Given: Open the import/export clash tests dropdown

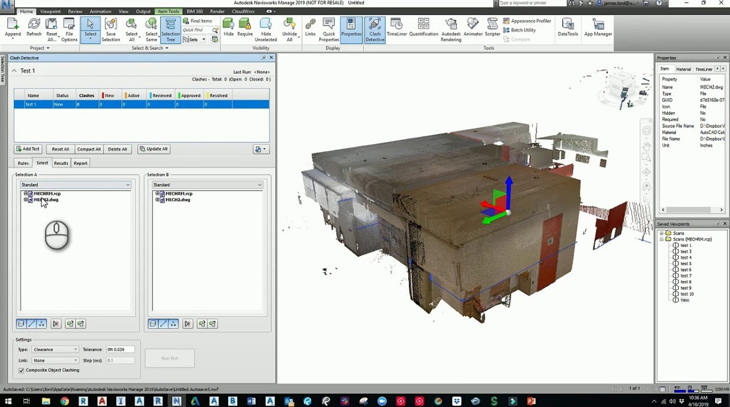Looking at the screenshot, I should (261, 149).
